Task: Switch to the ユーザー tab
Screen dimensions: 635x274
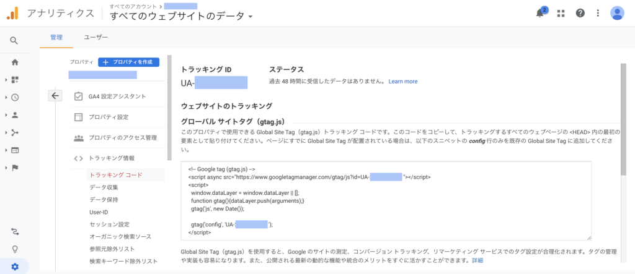Action: pyautogui.click(x=95, y=38)
